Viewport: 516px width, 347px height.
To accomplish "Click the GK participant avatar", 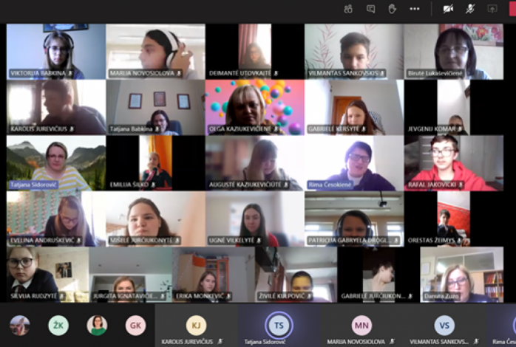I will pos(135,326).
